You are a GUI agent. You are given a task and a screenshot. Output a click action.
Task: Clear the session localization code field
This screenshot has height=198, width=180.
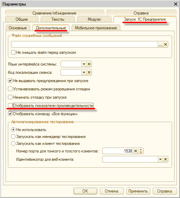point(89,72)
